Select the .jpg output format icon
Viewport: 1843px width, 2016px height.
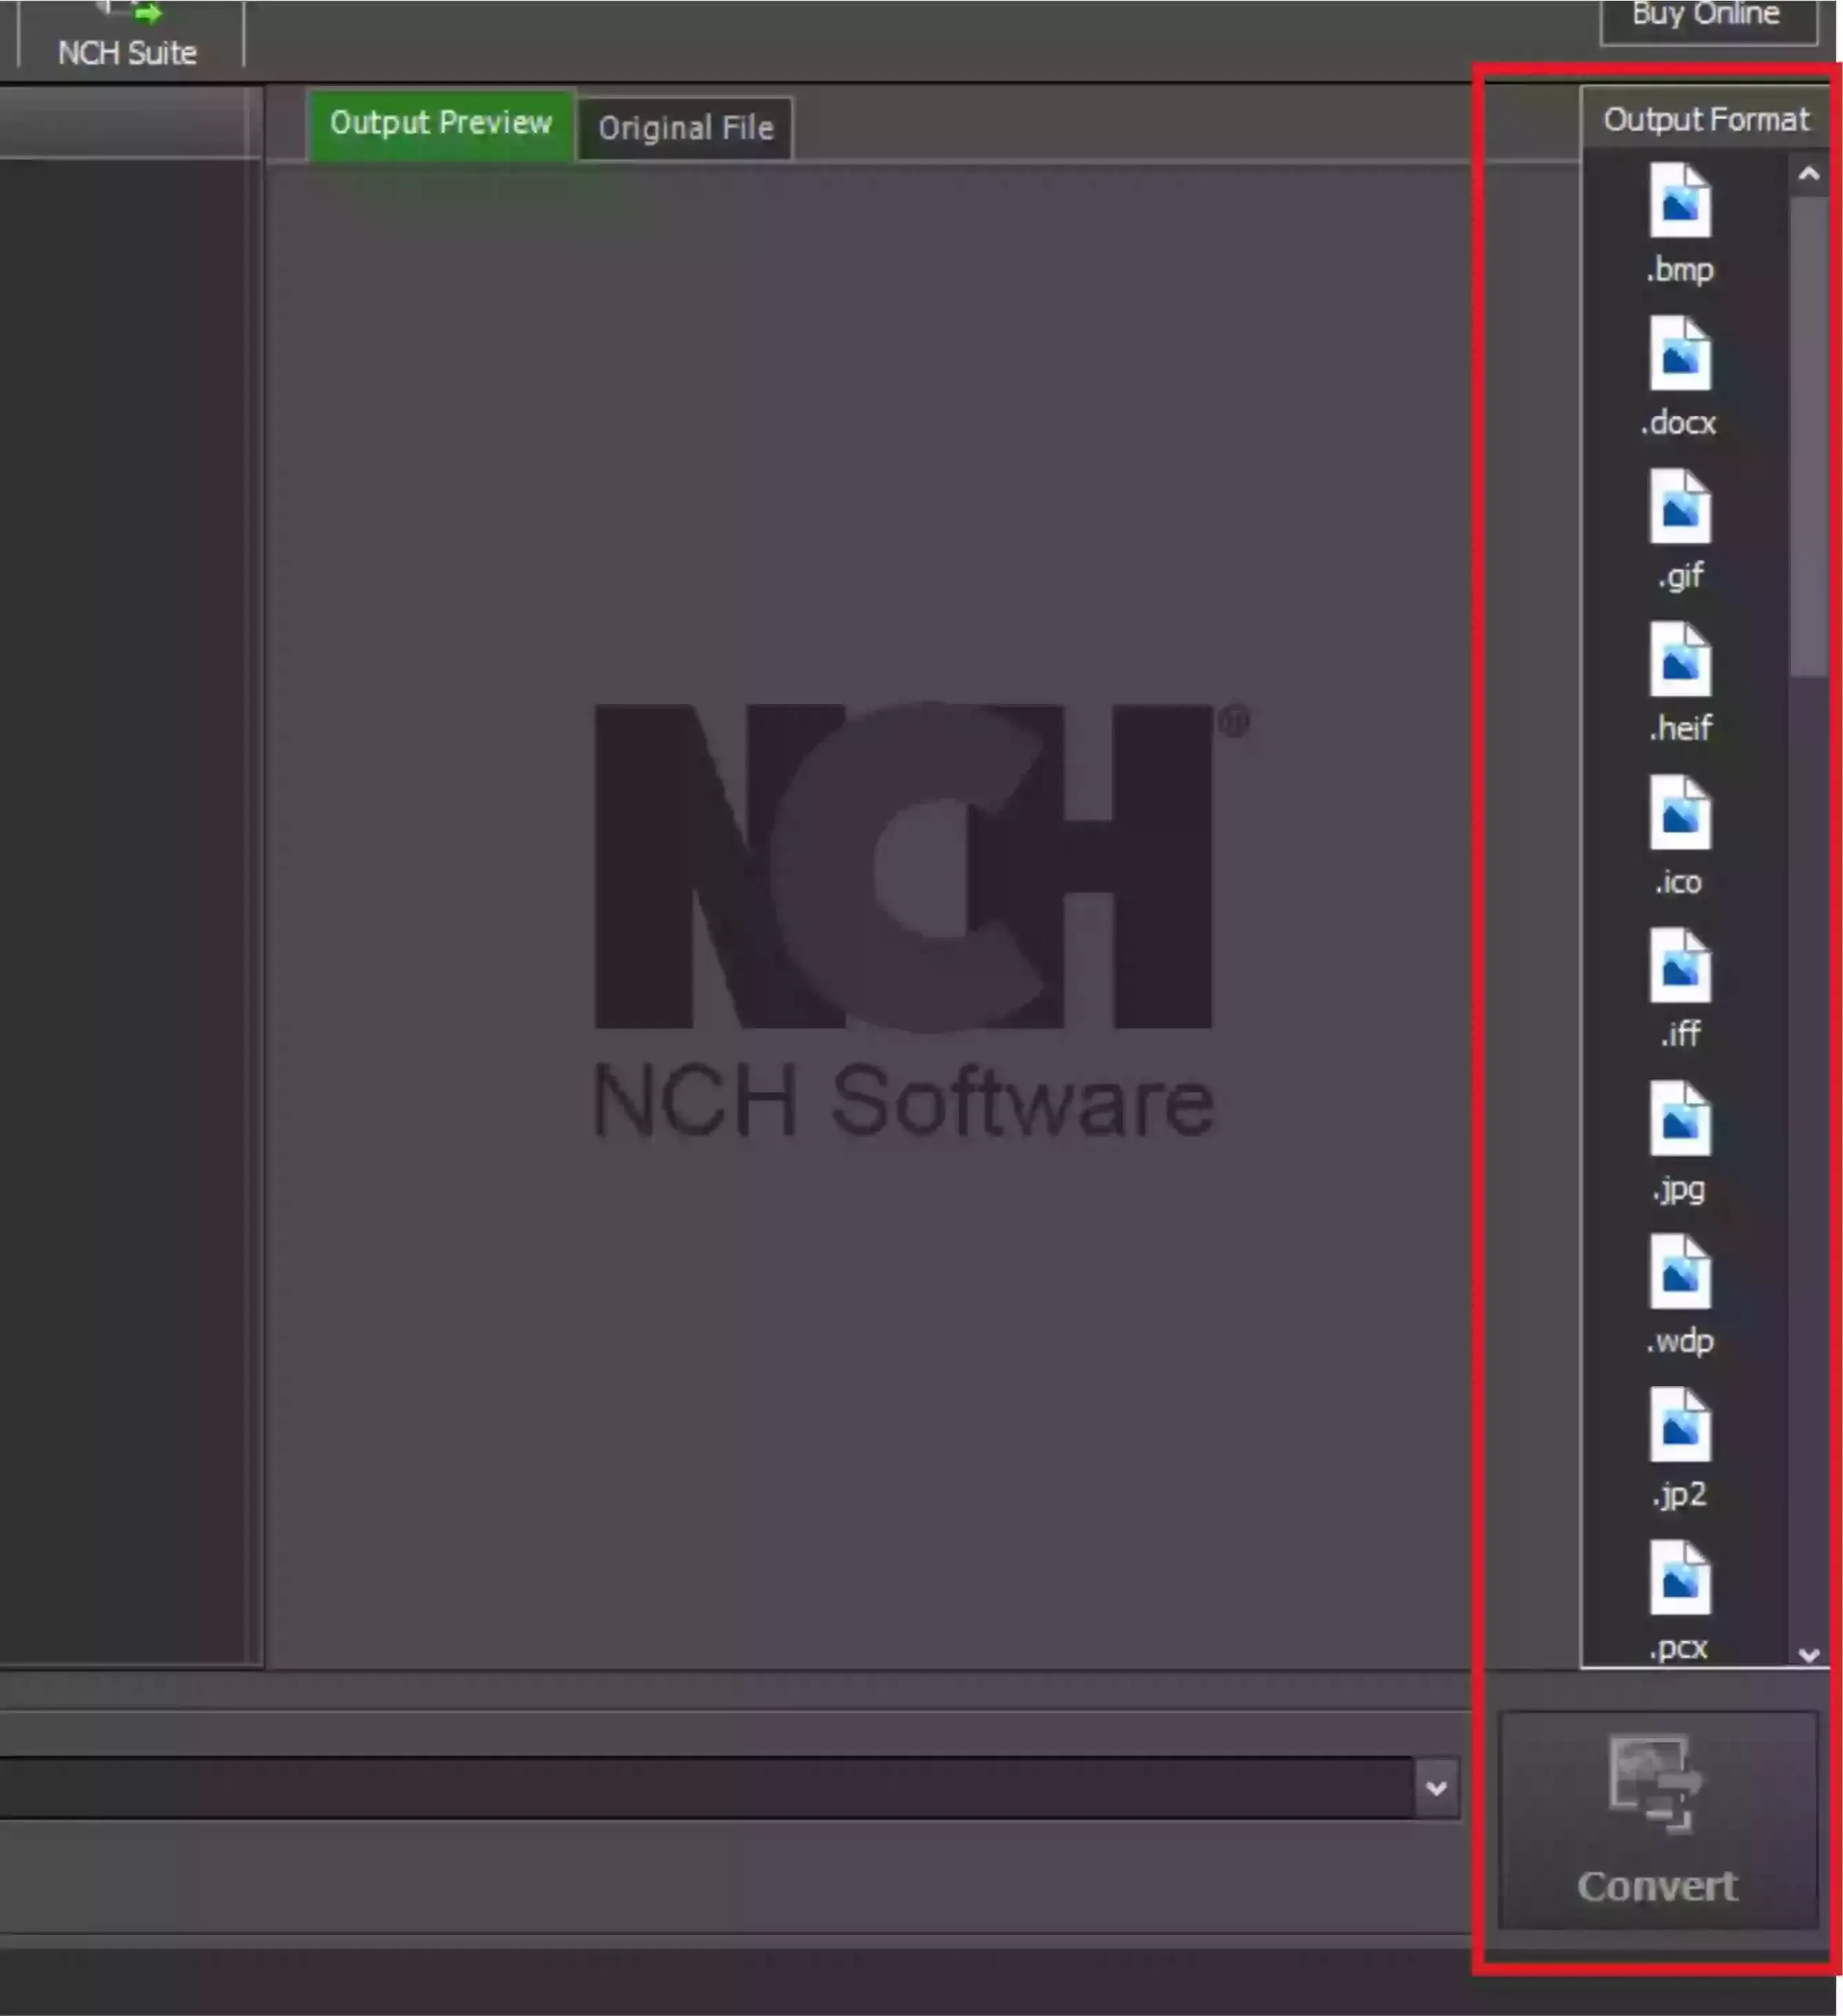pos(1680,1119)
